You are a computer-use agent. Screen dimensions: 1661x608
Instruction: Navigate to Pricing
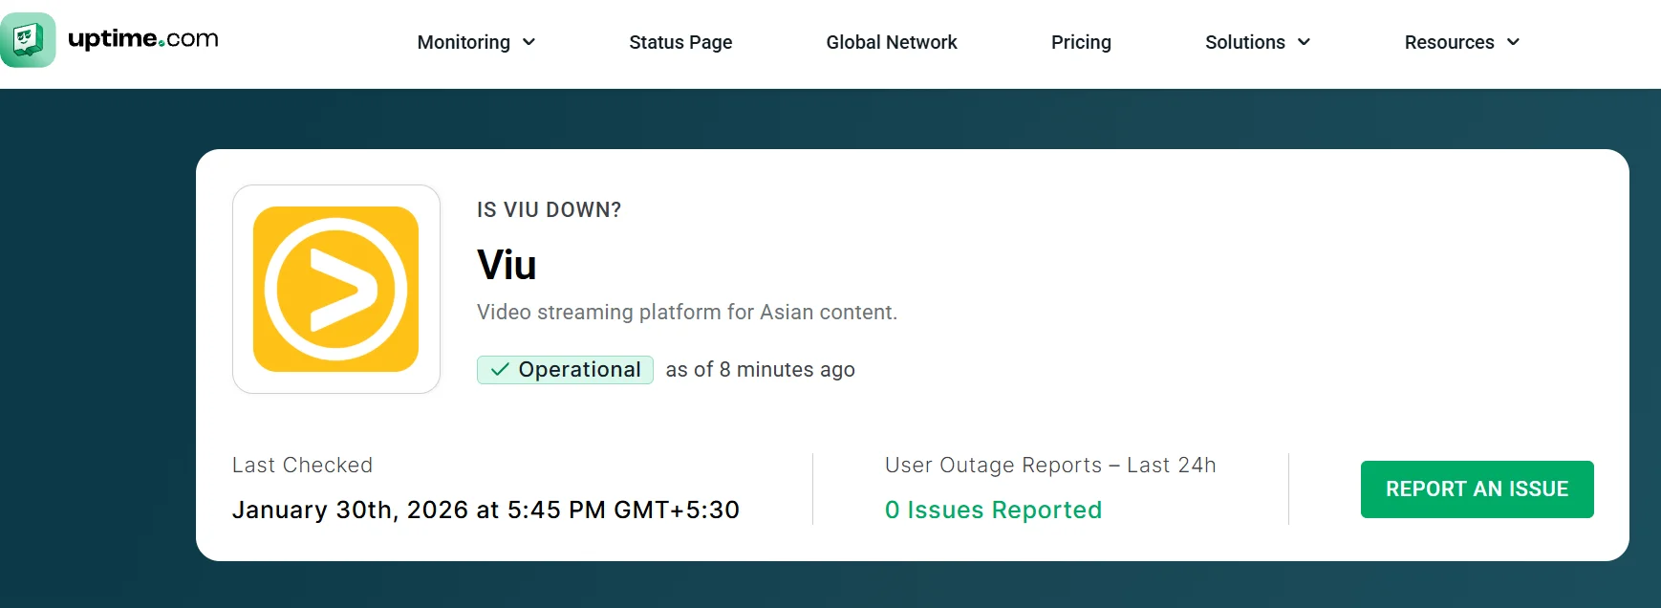(1081, 42)
